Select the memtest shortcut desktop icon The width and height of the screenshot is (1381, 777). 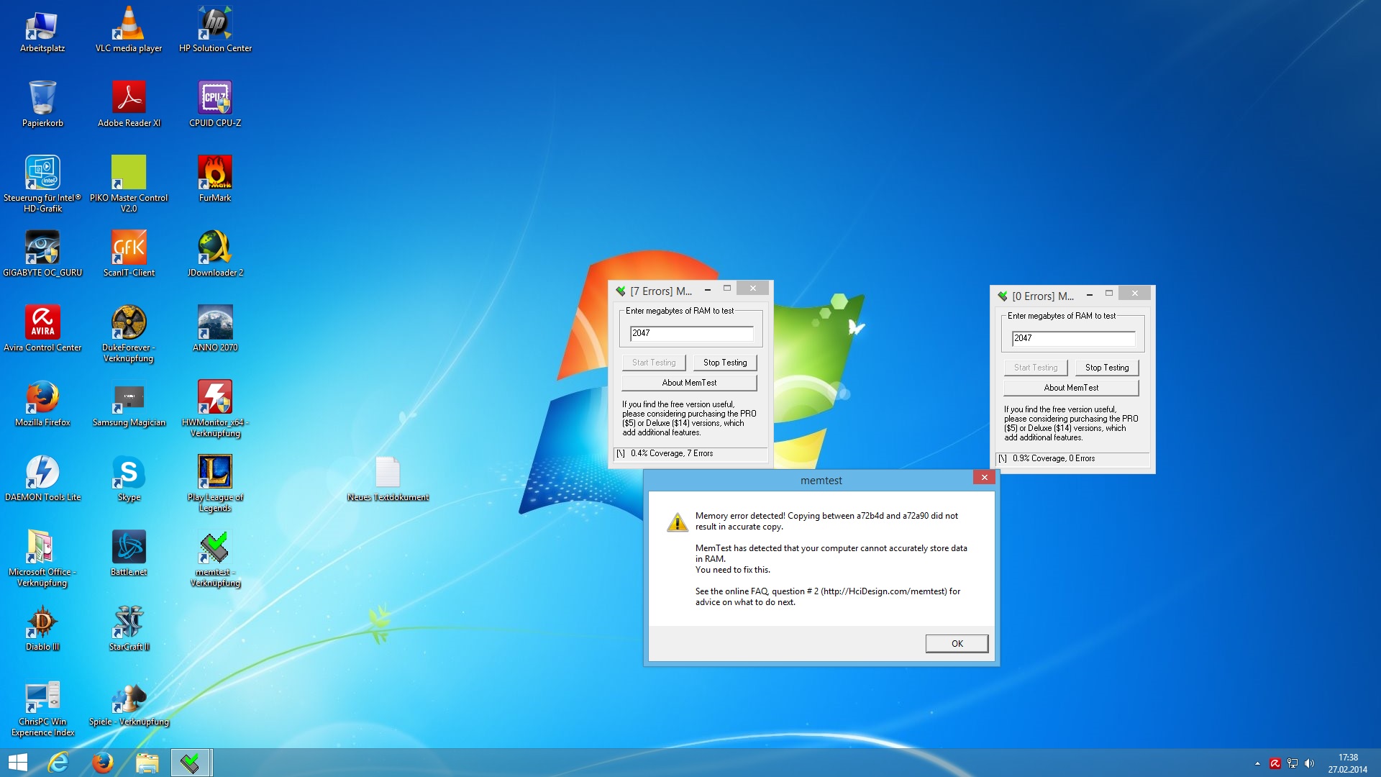point(214,547)
